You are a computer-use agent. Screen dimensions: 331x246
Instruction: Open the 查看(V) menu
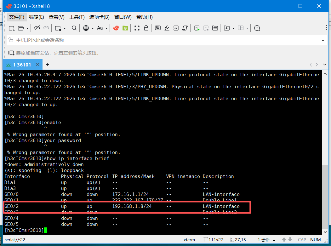coord(56,17)
